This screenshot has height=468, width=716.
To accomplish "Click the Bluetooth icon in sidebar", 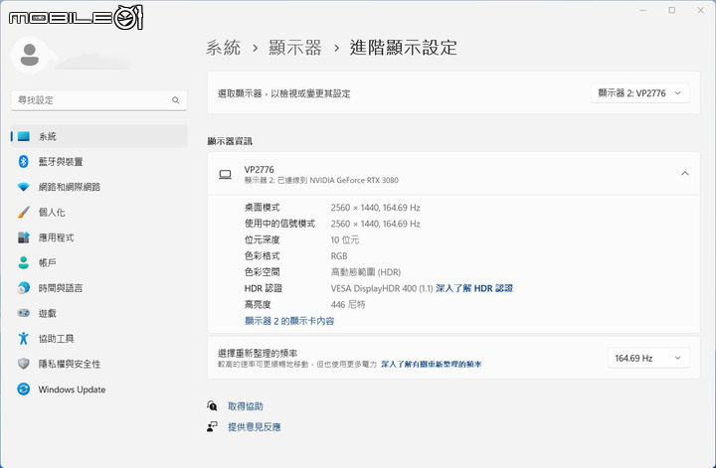I will (x=23, y=162).
